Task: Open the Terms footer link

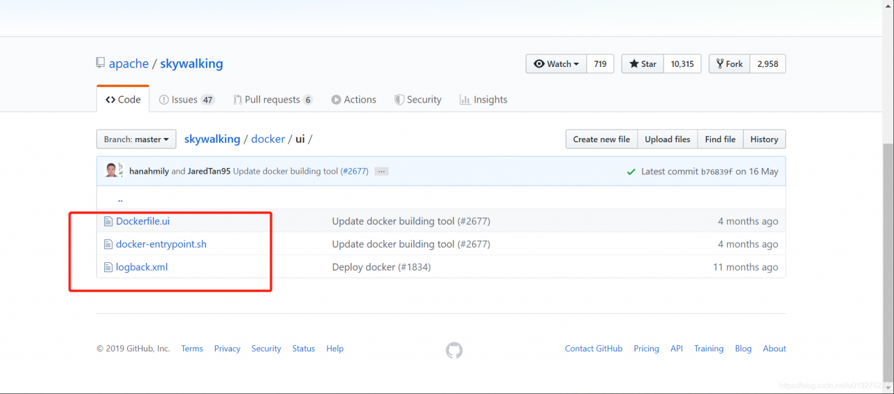Action: (192, 349)
